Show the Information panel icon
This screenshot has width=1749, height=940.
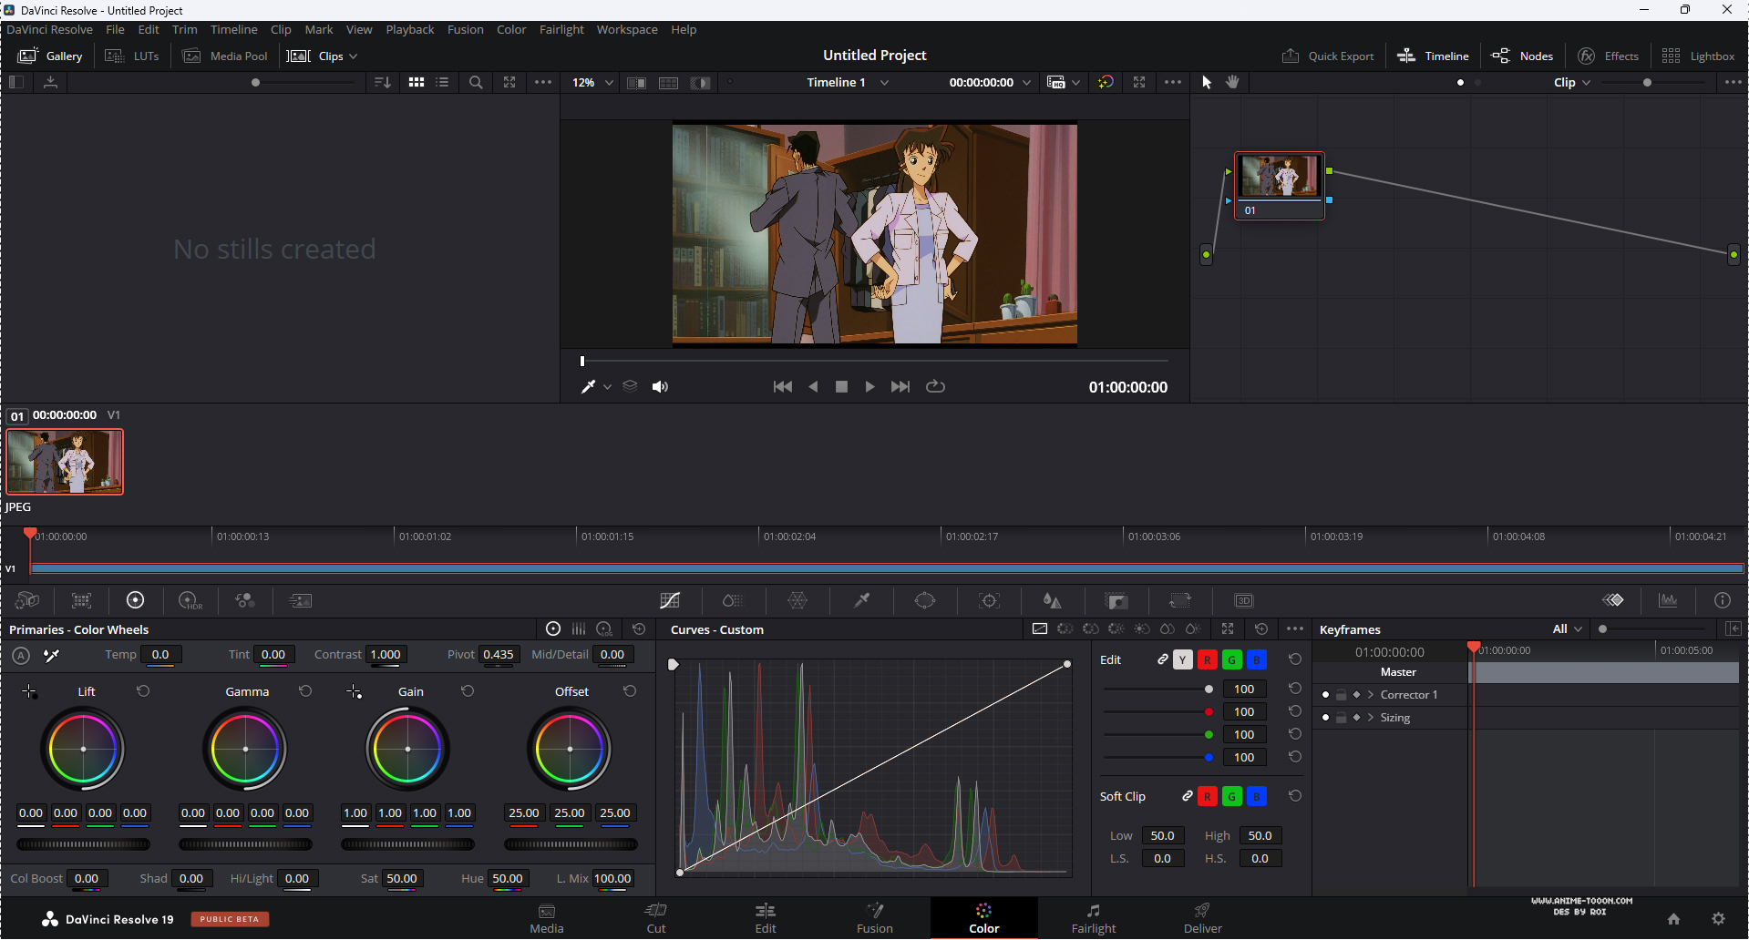(x=1723, y=600)
